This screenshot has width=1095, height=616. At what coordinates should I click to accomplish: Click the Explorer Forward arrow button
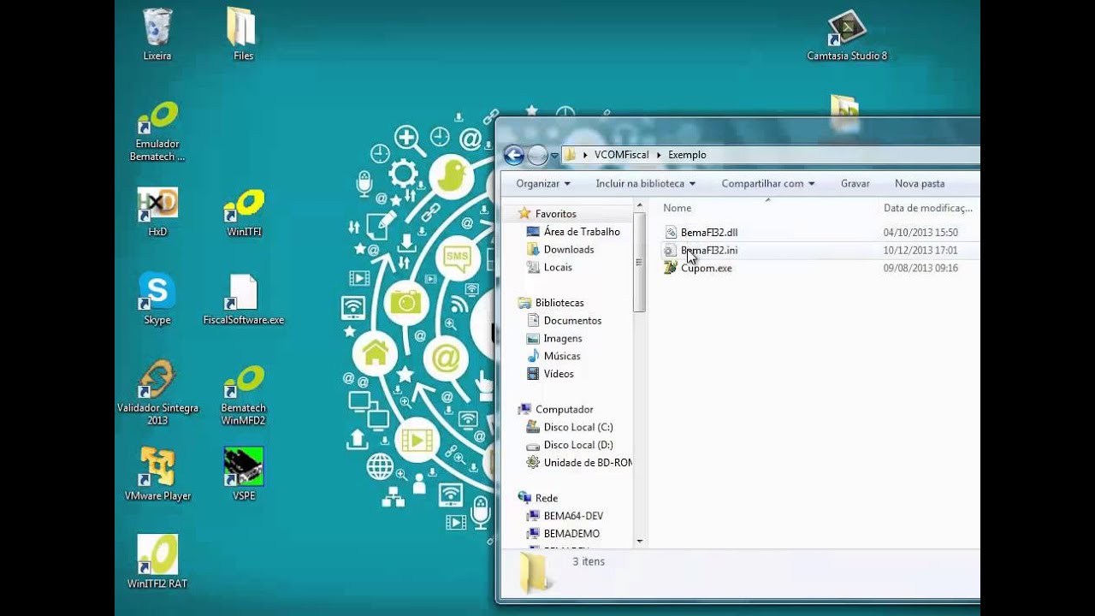pyautogui.click(x=537, y=155)
